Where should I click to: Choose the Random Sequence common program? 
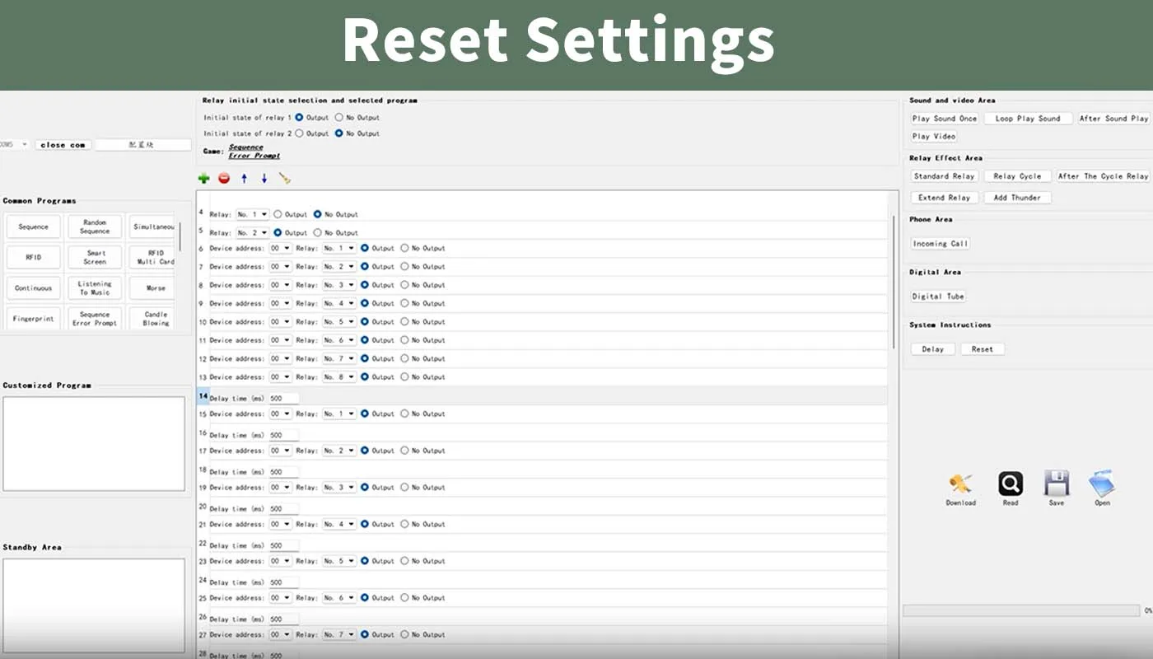point(95,227)
